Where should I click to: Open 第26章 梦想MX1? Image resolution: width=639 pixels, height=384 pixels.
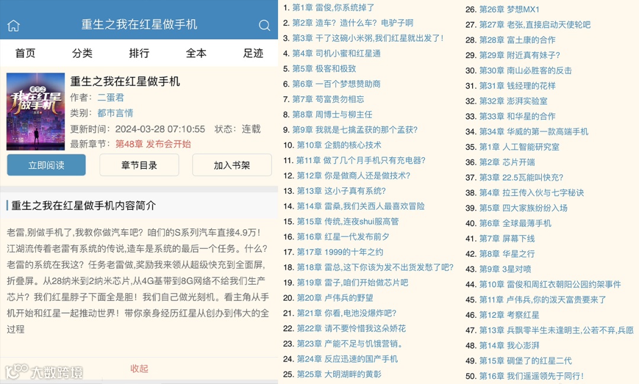(x=509, y=9)
